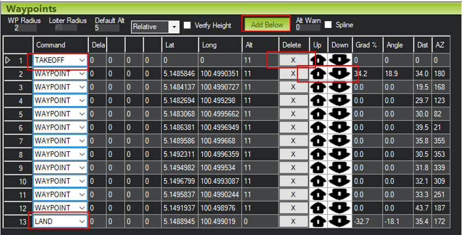462x235 pixels.
Task: Move waypoint row 3 up
Action: (x=318, y=87)
